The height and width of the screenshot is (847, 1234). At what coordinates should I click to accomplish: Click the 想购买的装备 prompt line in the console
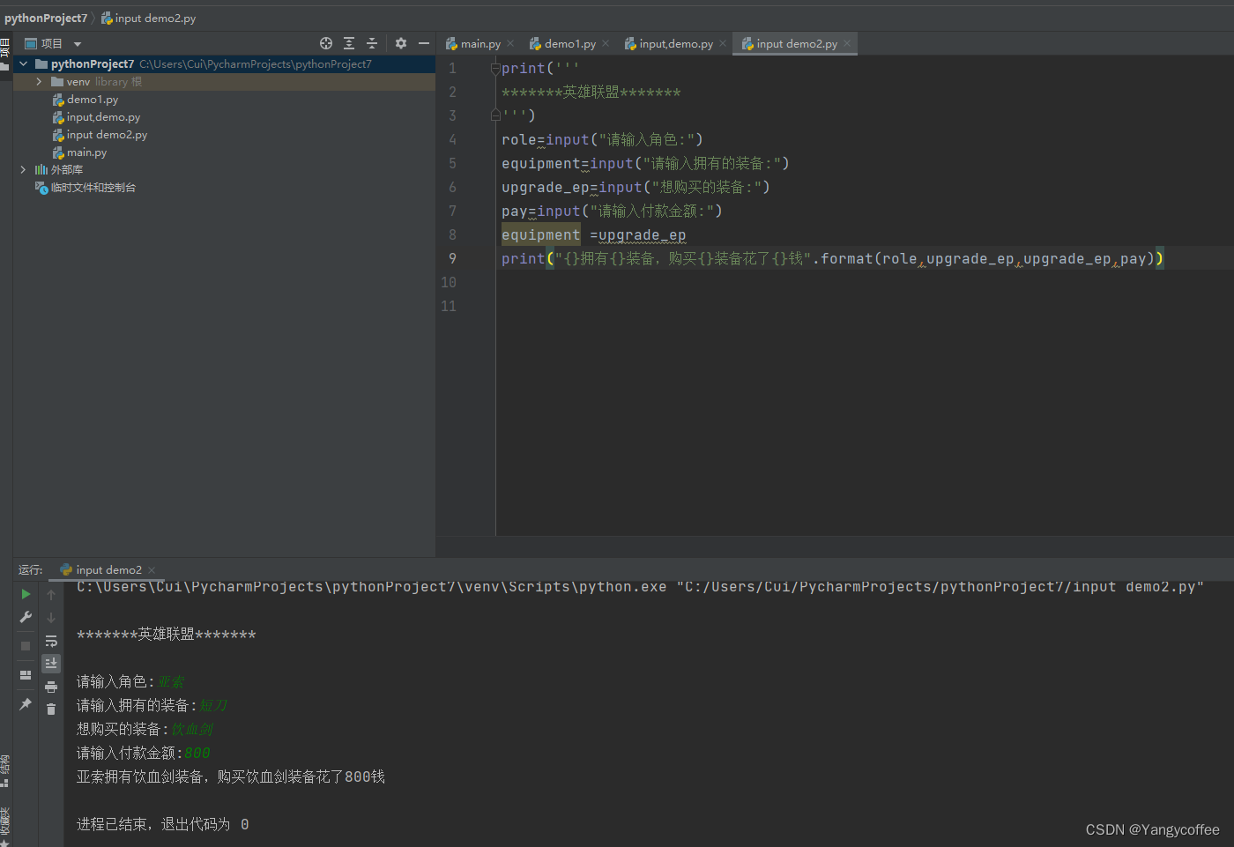tap(145, 729)
